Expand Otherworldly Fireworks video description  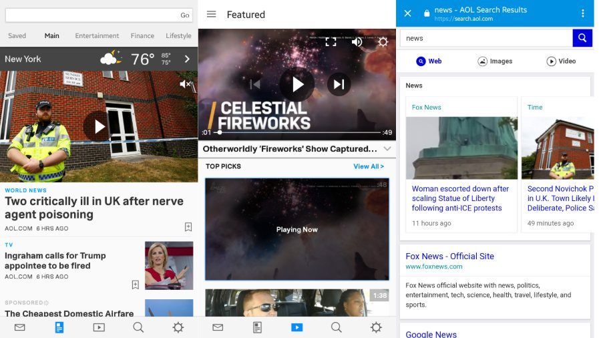coord(387,149)
